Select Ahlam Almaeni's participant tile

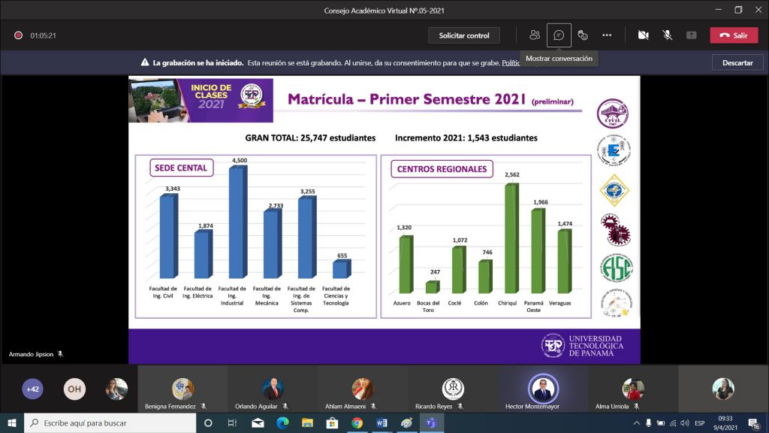pyautogui.click(x=363, y=389)
